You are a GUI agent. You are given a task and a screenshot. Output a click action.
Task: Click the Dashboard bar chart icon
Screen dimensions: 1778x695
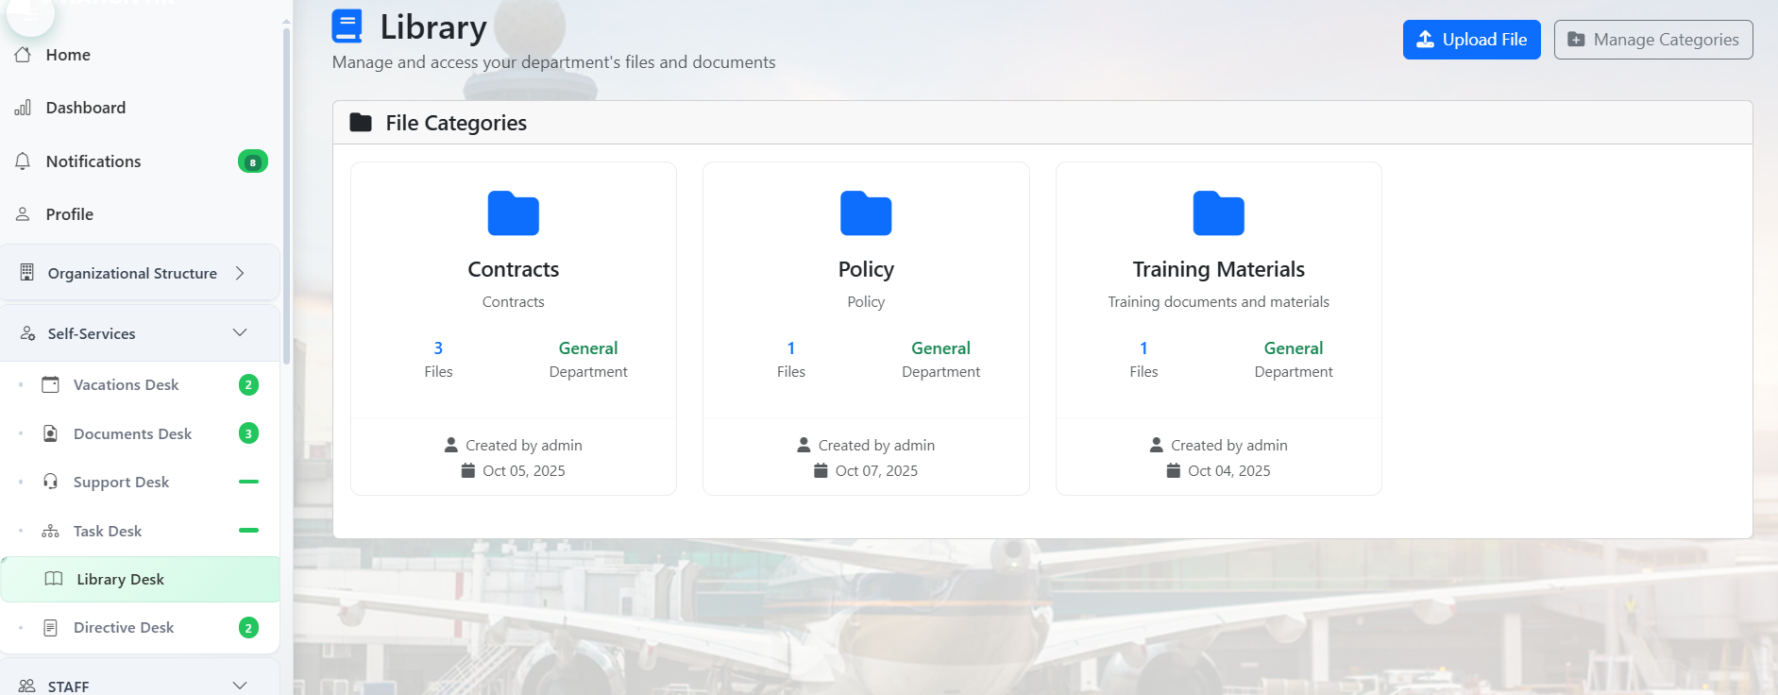point(23,108)
